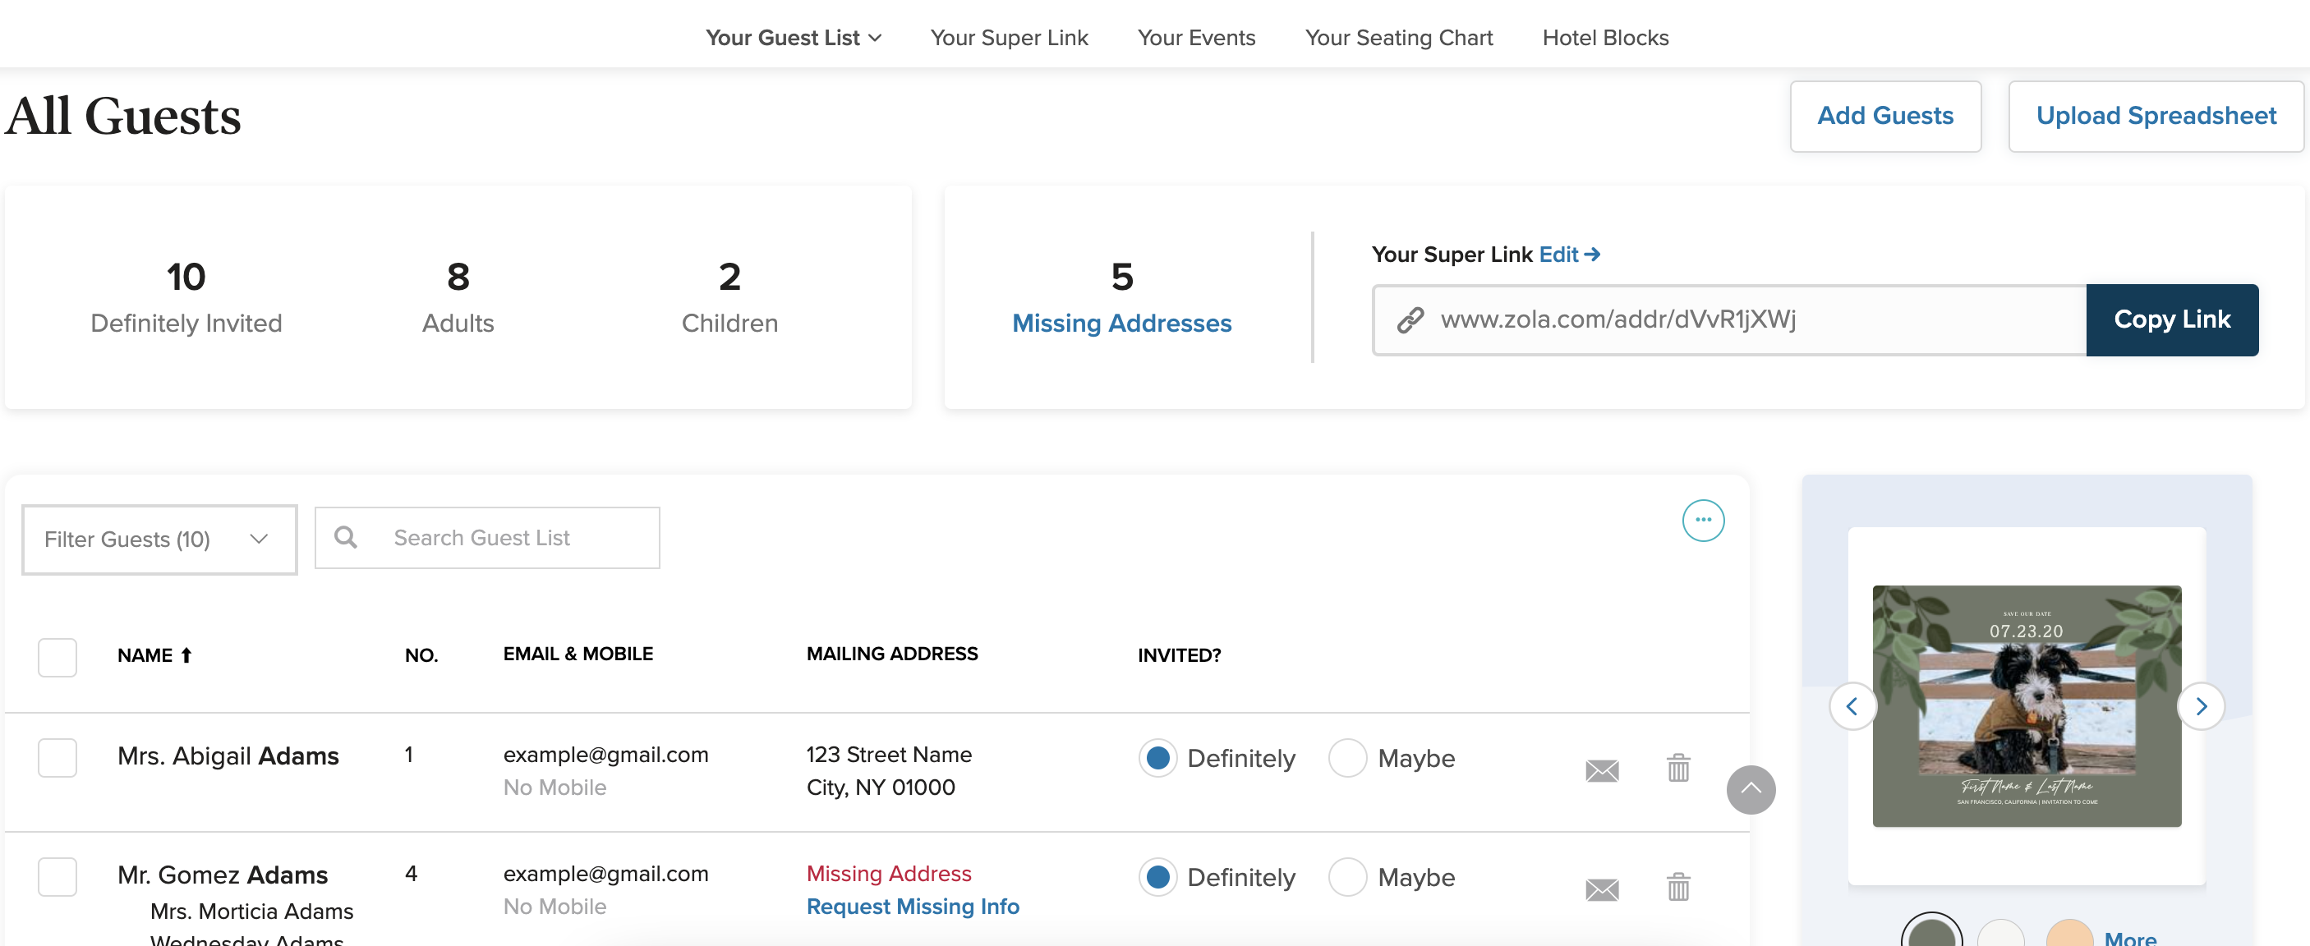The height and width of the screenshot is (946, 2310).
Task: Show previous save-the-date card design
Action: point(1852,706)
